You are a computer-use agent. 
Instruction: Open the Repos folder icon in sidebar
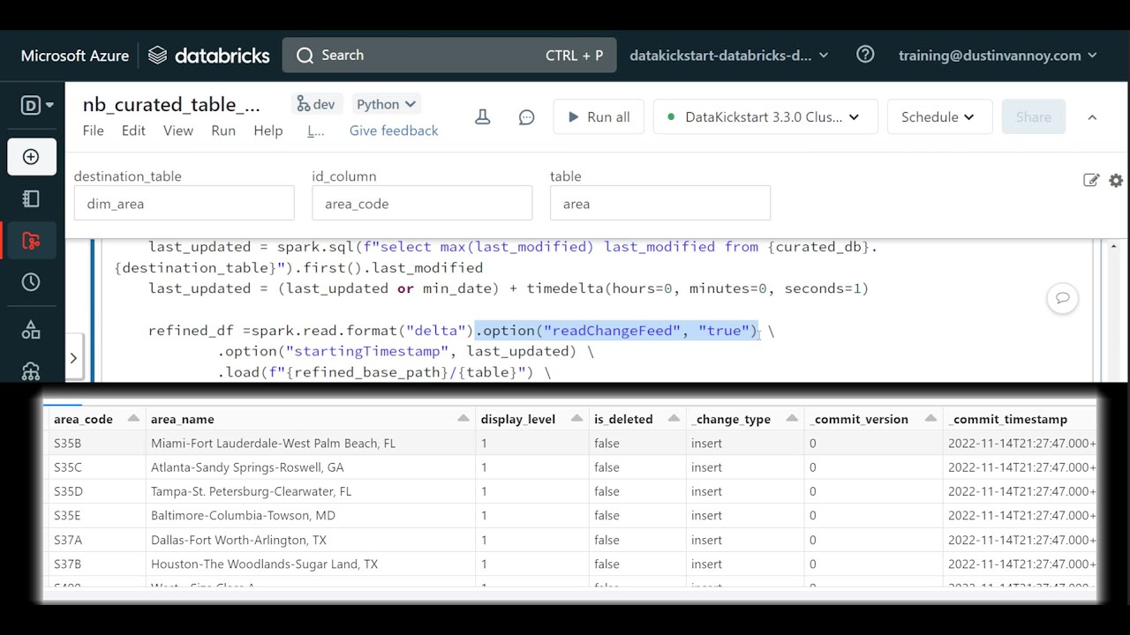pos(31,240)
